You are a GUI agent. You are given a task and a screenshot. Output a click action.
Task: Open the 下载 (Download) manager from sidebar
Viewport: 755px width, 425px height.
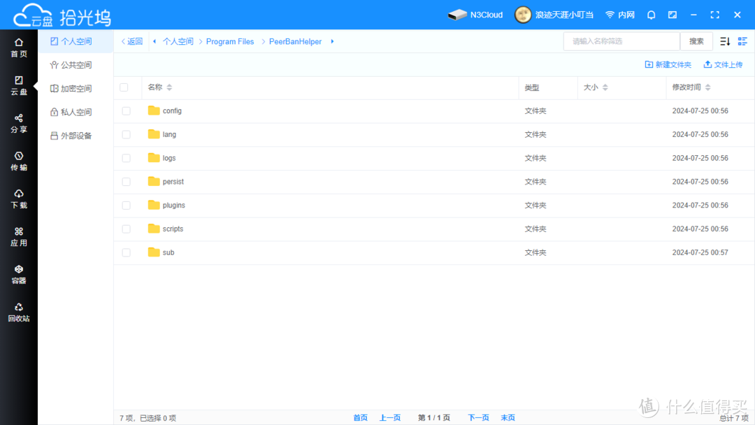19,198
